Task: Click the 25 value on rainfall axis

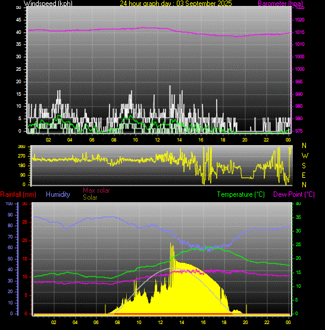Action: click(x=25, y=222)
